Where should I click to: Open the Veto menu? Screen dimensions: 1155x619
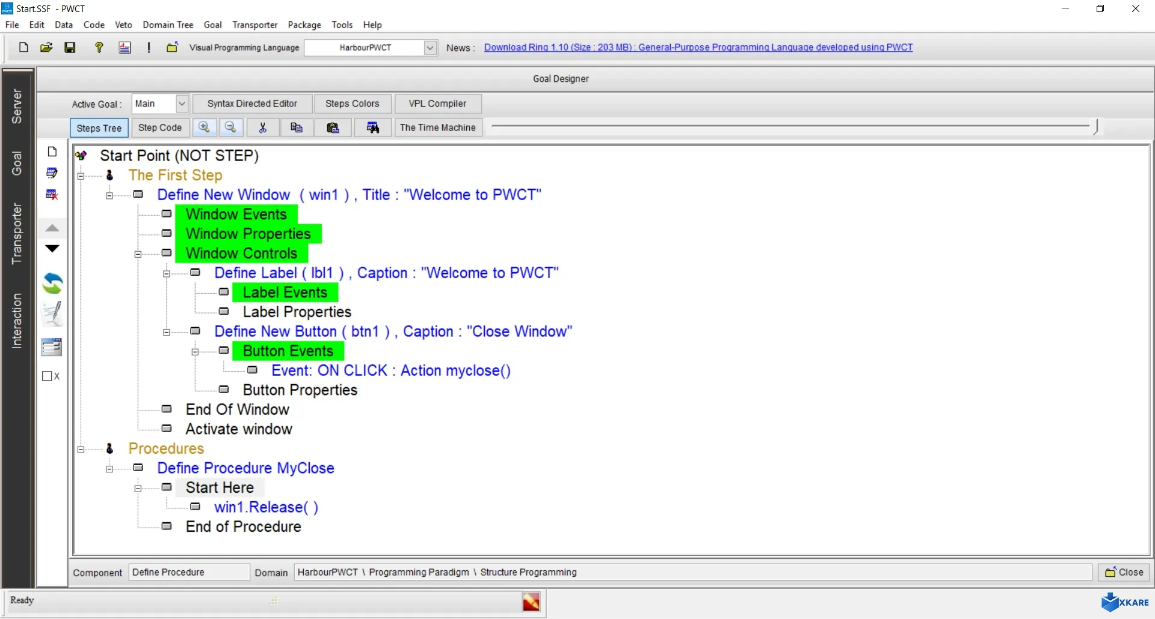123,25
